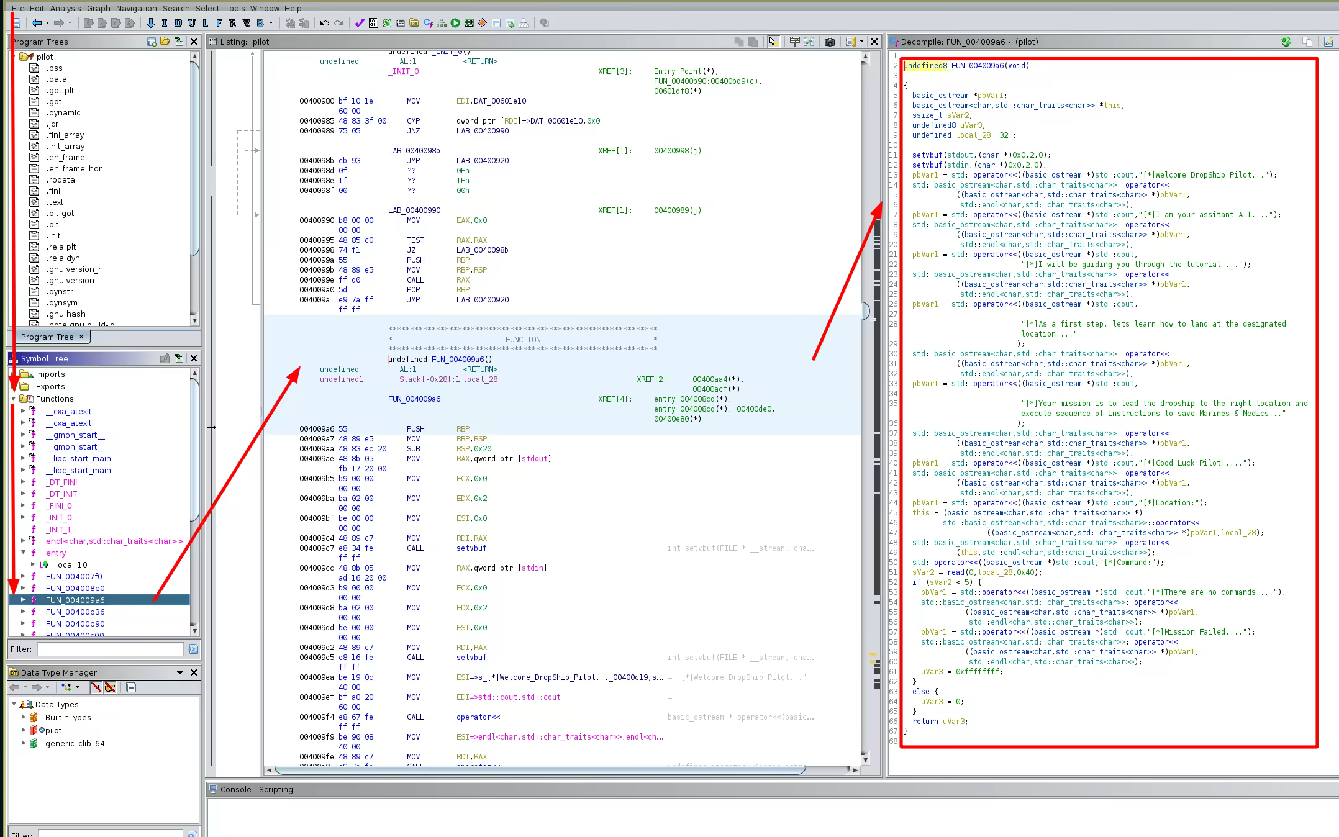
Task: Open the Bytes viewer icon
Action: click(373, 23)
